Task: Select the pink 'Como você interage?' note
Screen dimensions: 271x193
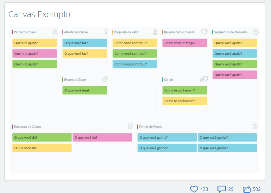Action: [x=184, y=43]
